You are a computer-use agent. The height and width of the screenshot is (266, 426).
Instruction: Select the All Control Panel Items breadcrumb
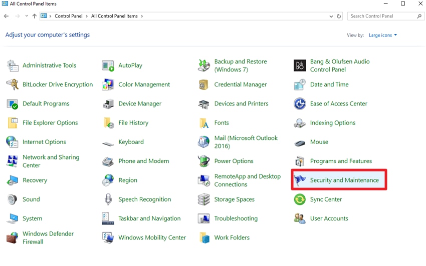point(114,16)
